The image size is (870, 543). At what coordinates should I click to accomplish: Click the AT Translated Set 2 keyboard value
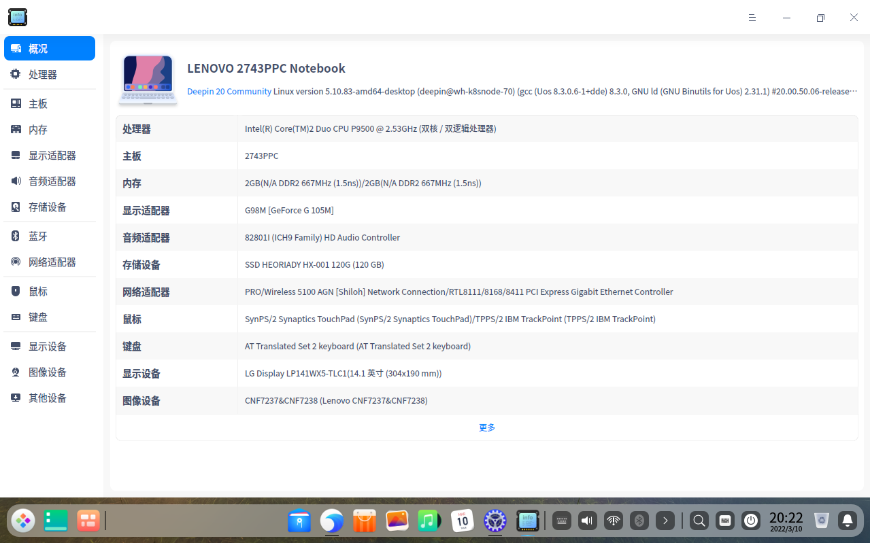[358, 346]
